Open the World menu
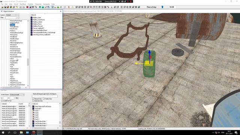The height and width of the screenshot is (135, 240). click(16, 4)
